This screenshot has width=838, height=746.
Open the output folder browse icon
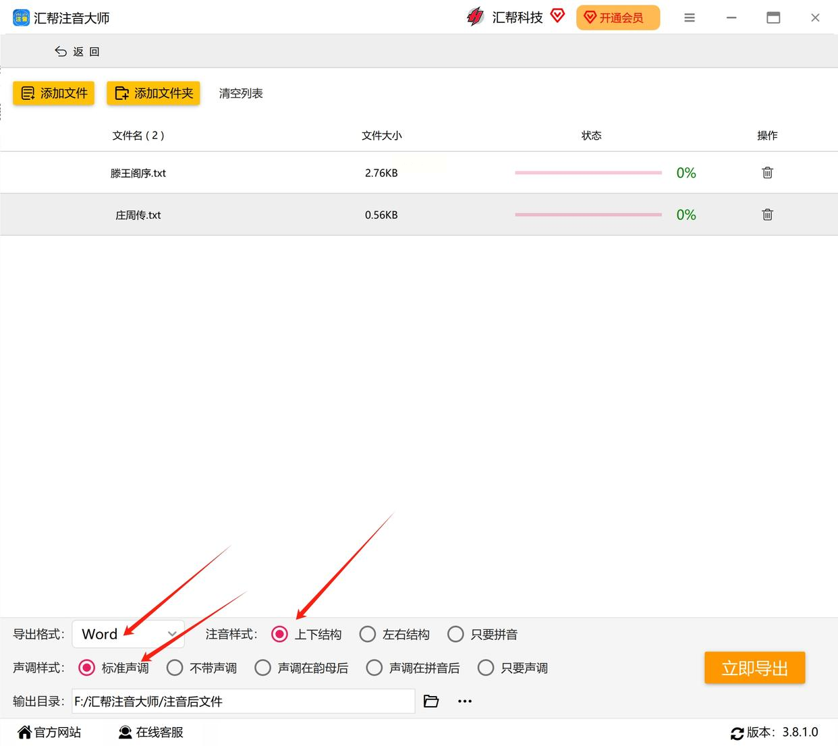coord(431,701)
